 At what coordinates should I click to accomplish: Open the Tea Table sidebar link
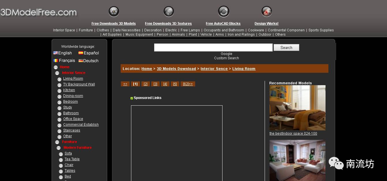72,159
